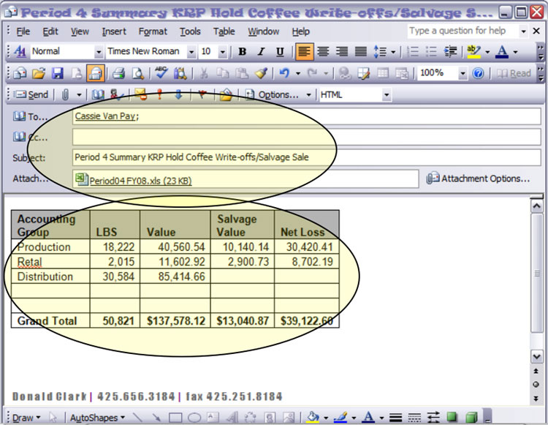The height and width of the screenshot is (425, 548).
Task: Apply fill color paint bucket
Action: (313, 417)
